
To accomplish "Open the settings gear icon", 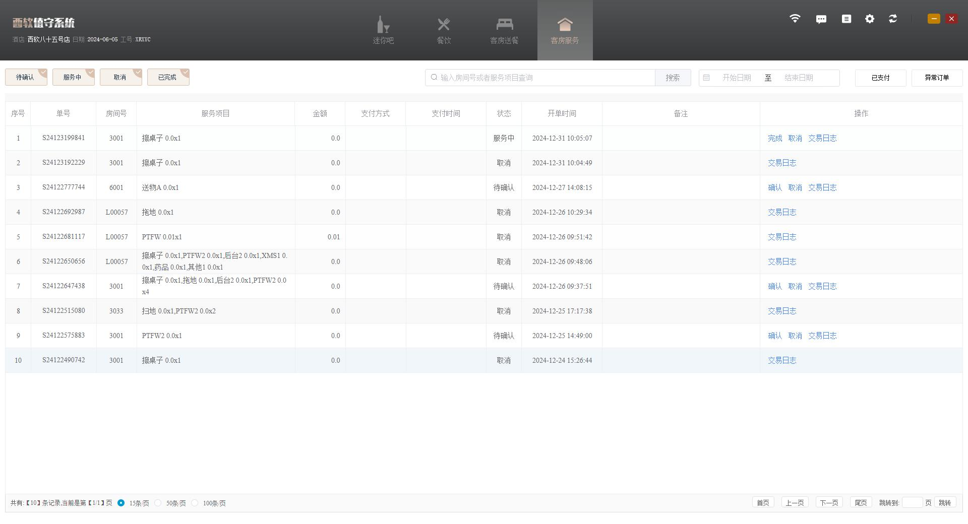I will (x=870, y=19).
